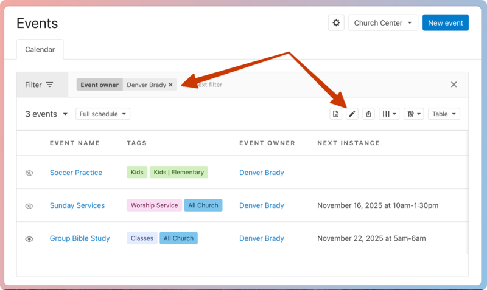Open the Table view dropdown
This screenshot has height=290, width=487.
(x=444, y=114)
